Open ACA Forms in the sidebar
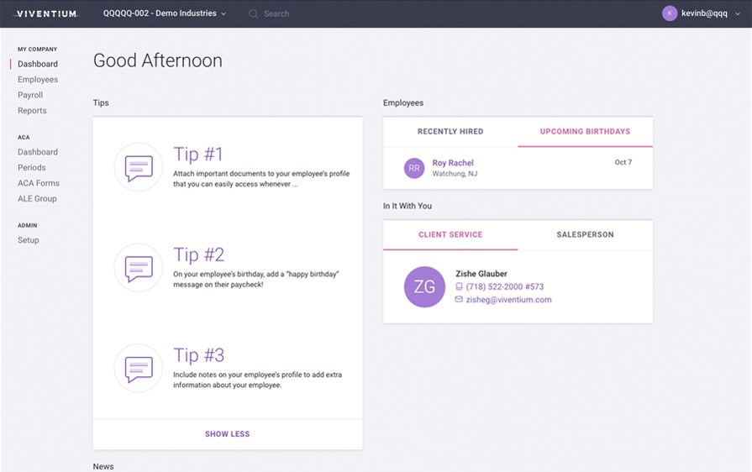 (39, 183)
